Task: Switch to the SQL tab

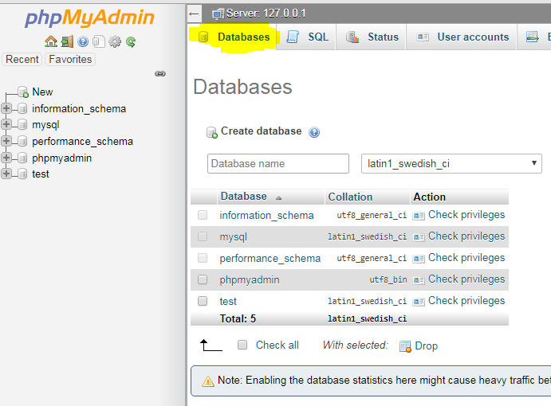Action: [306, 37]
